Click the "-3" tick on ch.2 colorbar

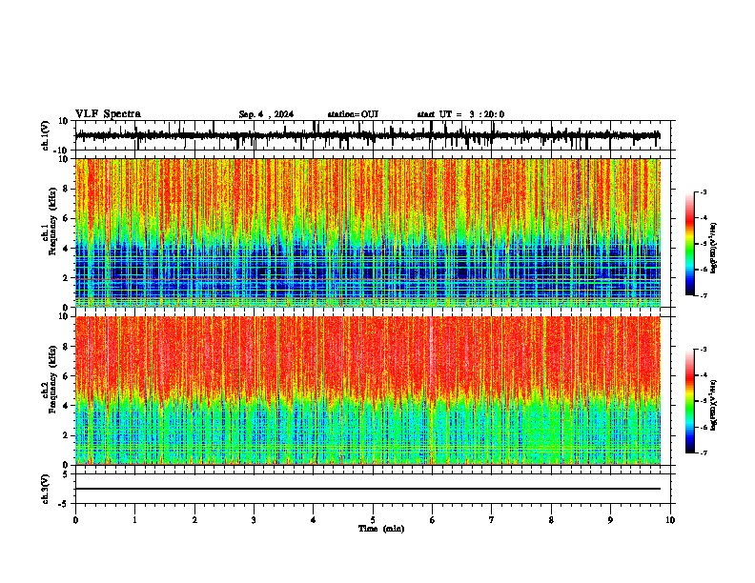click(703, 350)
